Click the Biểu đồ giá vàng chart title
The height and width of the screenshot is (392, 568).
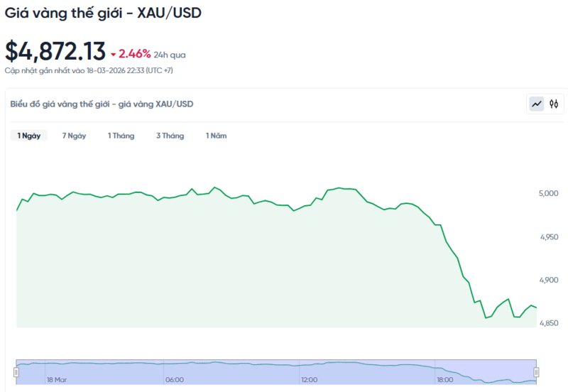(102, 104)
